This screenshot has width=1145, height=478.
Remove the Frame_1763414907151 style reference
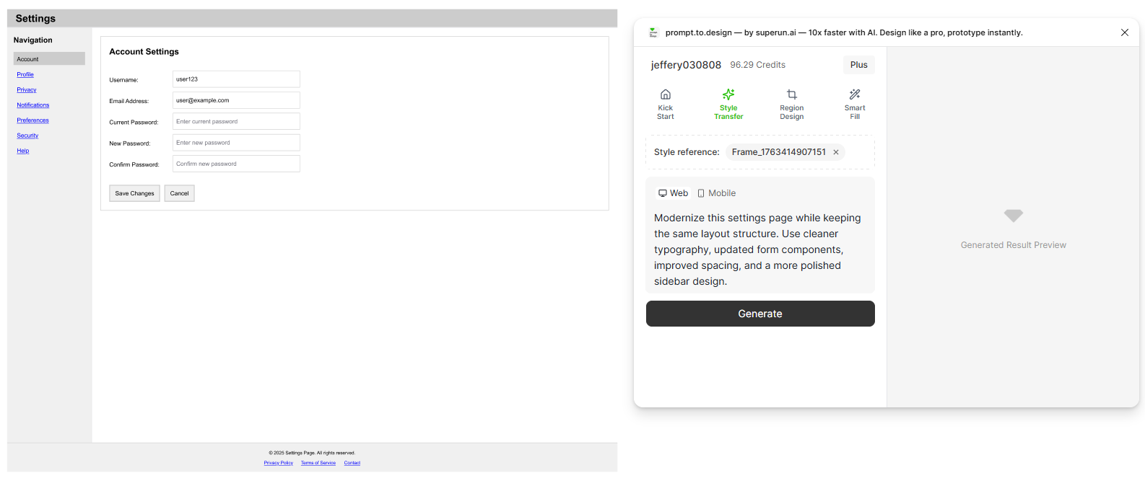[x=836, y=152]
